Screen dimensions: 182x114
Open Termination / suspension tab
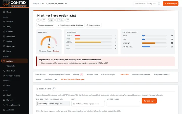tap(141, 74)
